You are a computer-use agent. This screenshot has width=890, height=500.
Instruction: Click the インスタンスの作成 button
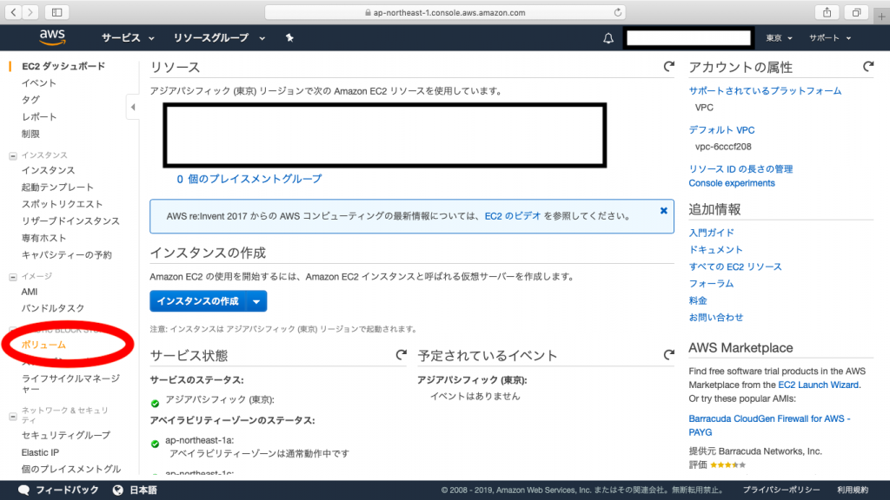click(196, 300)
